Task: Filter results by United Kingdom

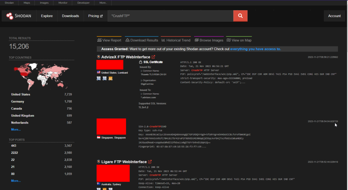Action: (23, 116)
